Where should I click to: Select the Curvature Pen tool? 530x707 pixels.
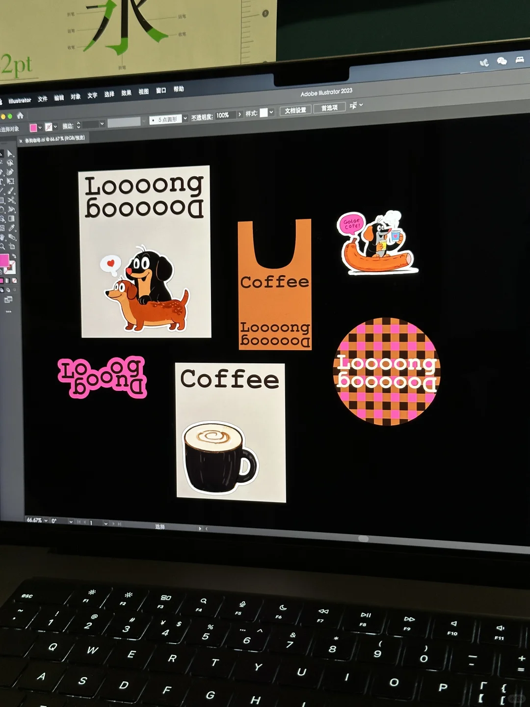click(10, 172)
